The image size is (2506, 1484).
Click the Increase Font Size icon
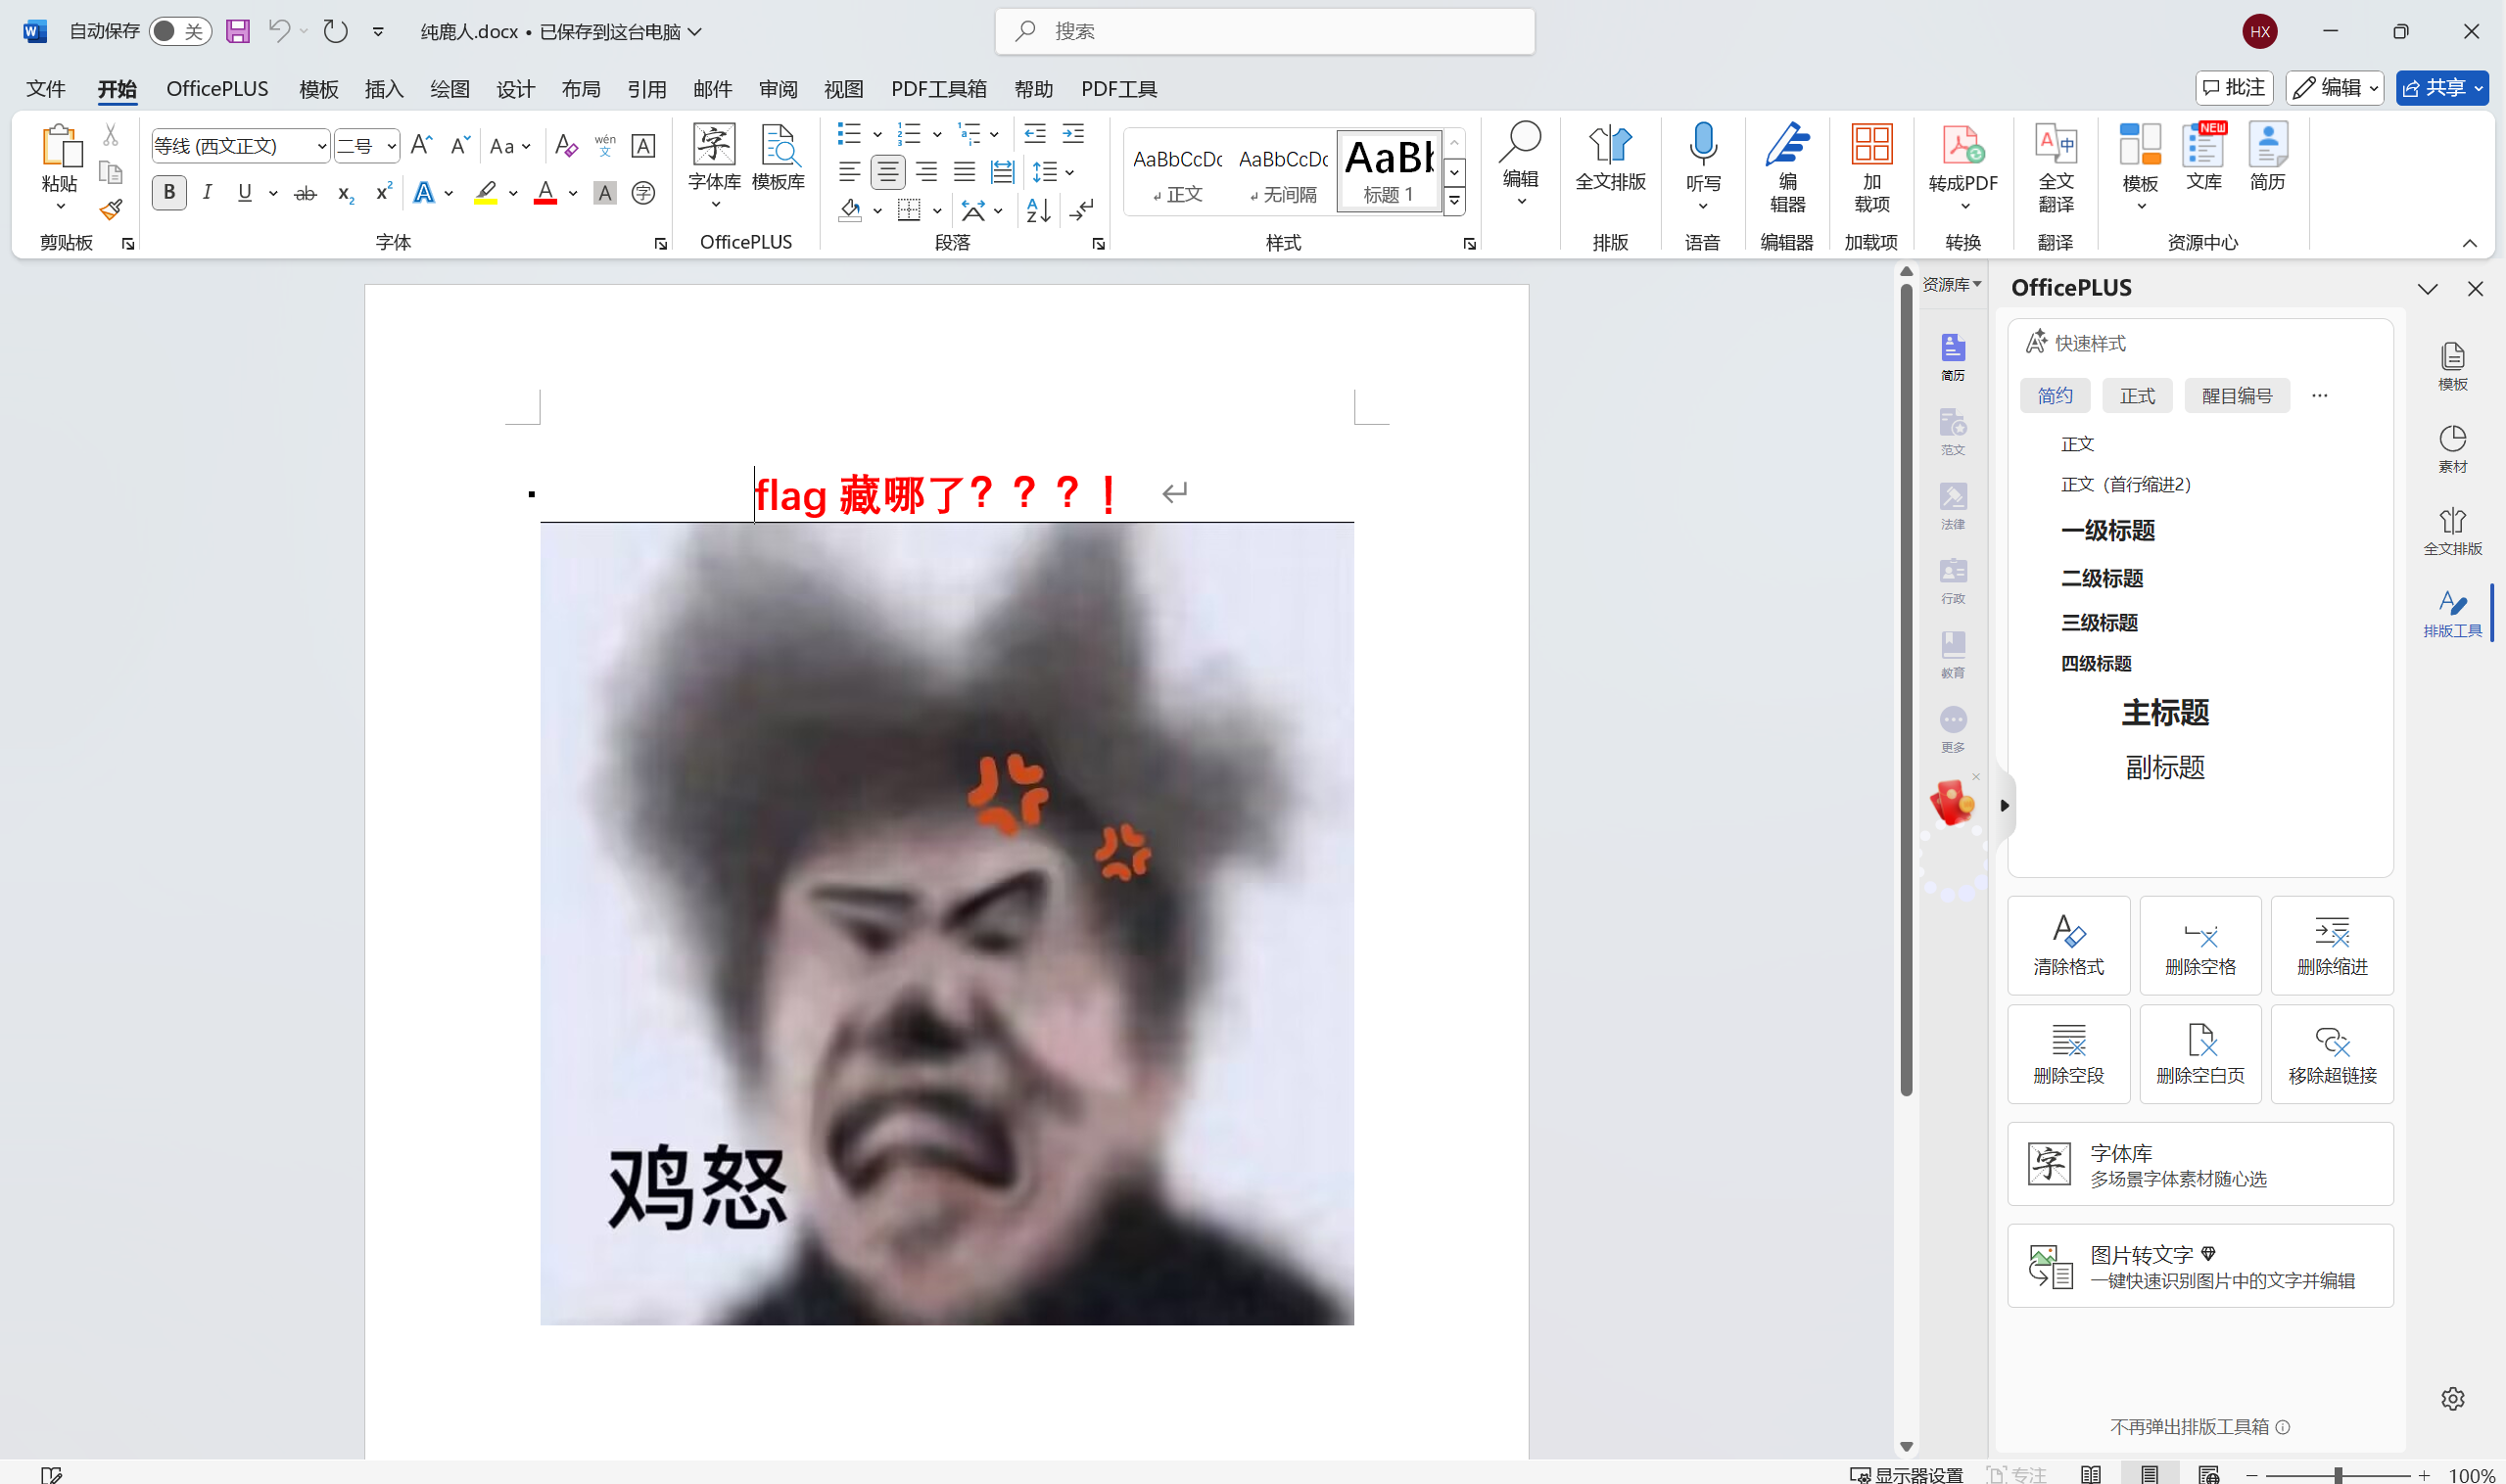coord(421,146)
